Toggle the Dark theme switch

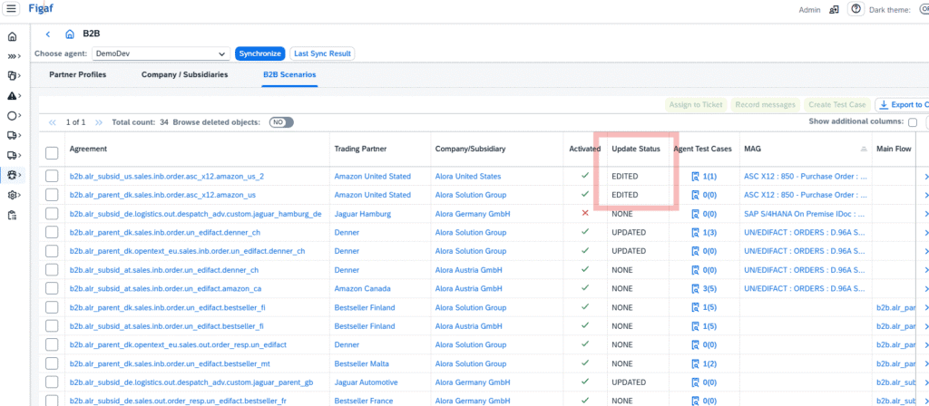923,9
